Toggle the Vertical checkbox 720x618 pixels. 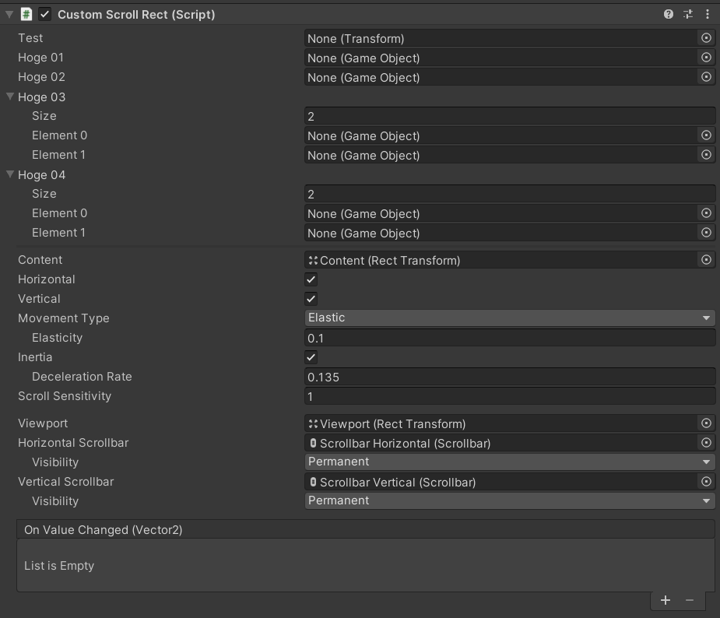[311, 299]
